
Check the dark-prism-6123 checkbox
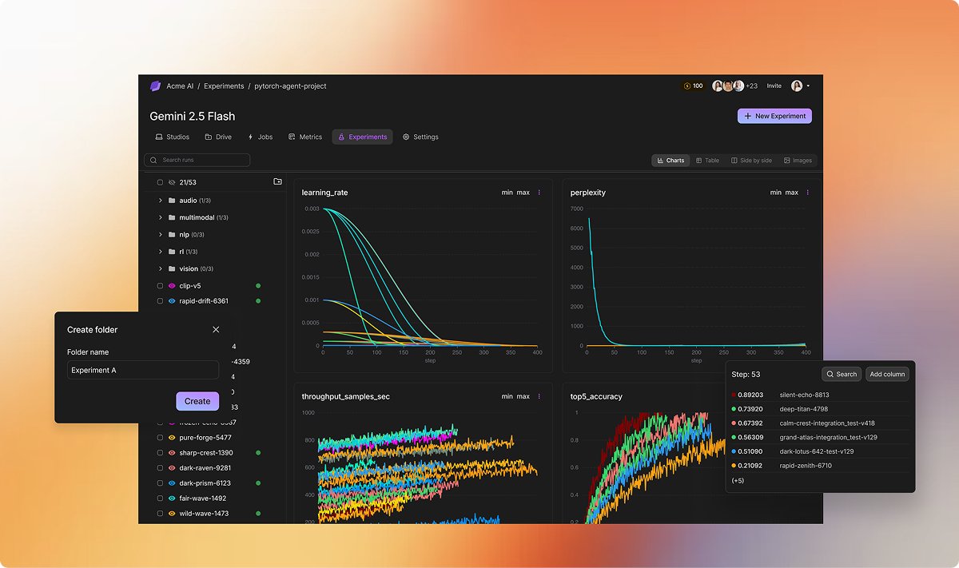pos(160,483)
